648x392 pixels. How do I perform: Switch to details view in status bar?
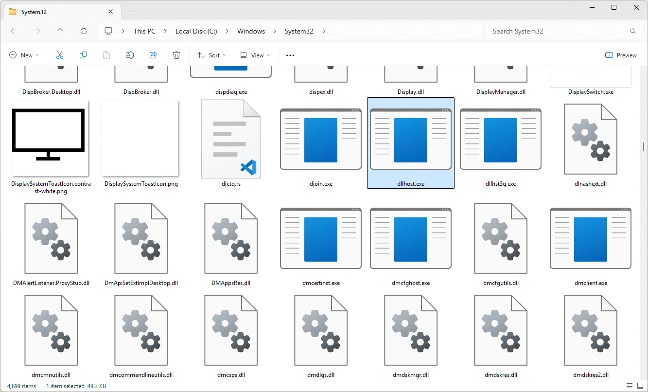point(629,386)
